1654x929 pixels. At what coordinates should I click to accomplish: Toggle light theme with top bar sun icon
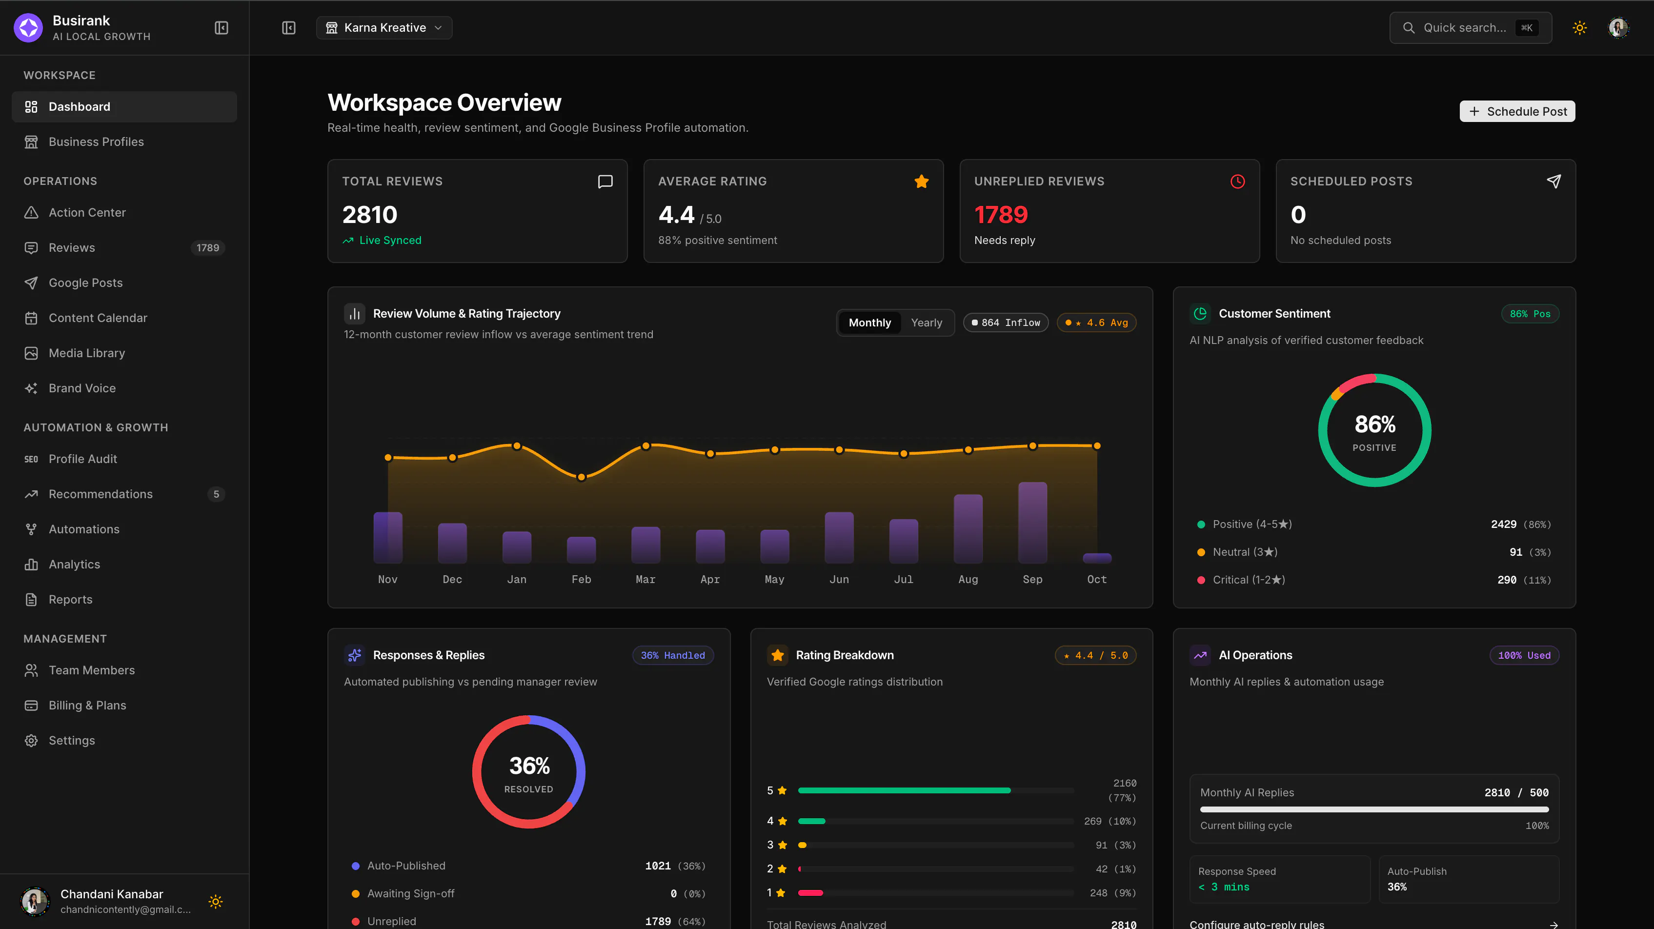[1579, 28]
